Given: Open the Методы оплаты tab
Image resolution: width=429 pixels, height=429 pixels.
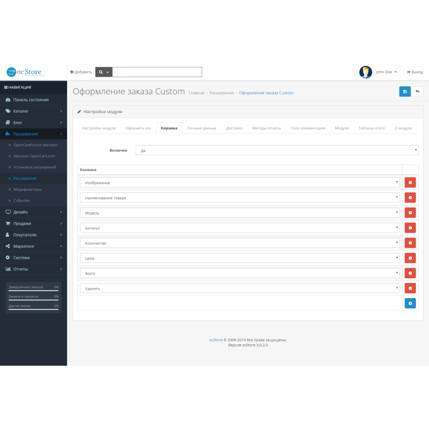Looking at the screenshot, I should pyautogui.click(x=267, y=128).
